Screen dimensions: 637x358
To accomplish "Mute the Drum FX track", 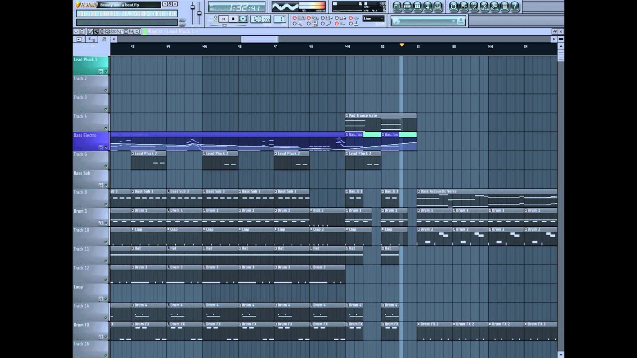I will (x=106, y=337).
